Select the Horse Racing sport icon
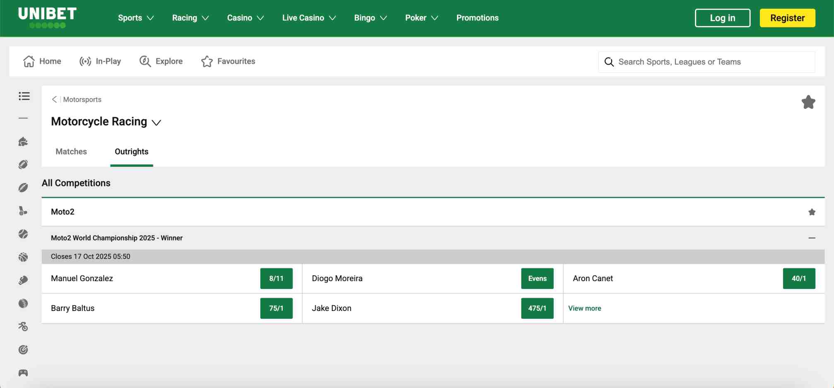The height and width of the screenshot is (388, 834). click(x=24, y=142)
